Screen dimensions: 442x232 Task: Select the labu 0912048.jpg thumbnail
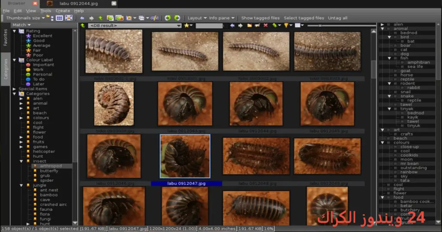256,156
